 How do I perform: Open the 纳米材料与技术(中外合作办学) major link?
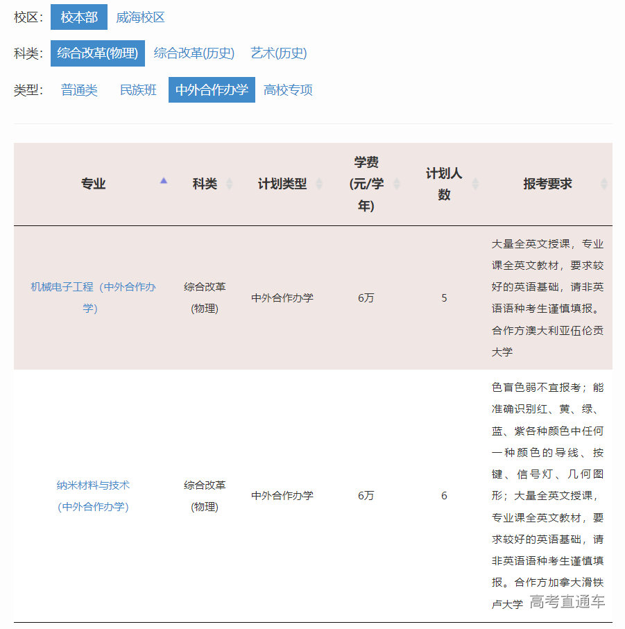[93, 495]
